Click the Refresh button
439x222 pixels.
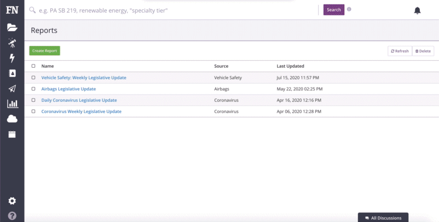(x=400, y=51)
